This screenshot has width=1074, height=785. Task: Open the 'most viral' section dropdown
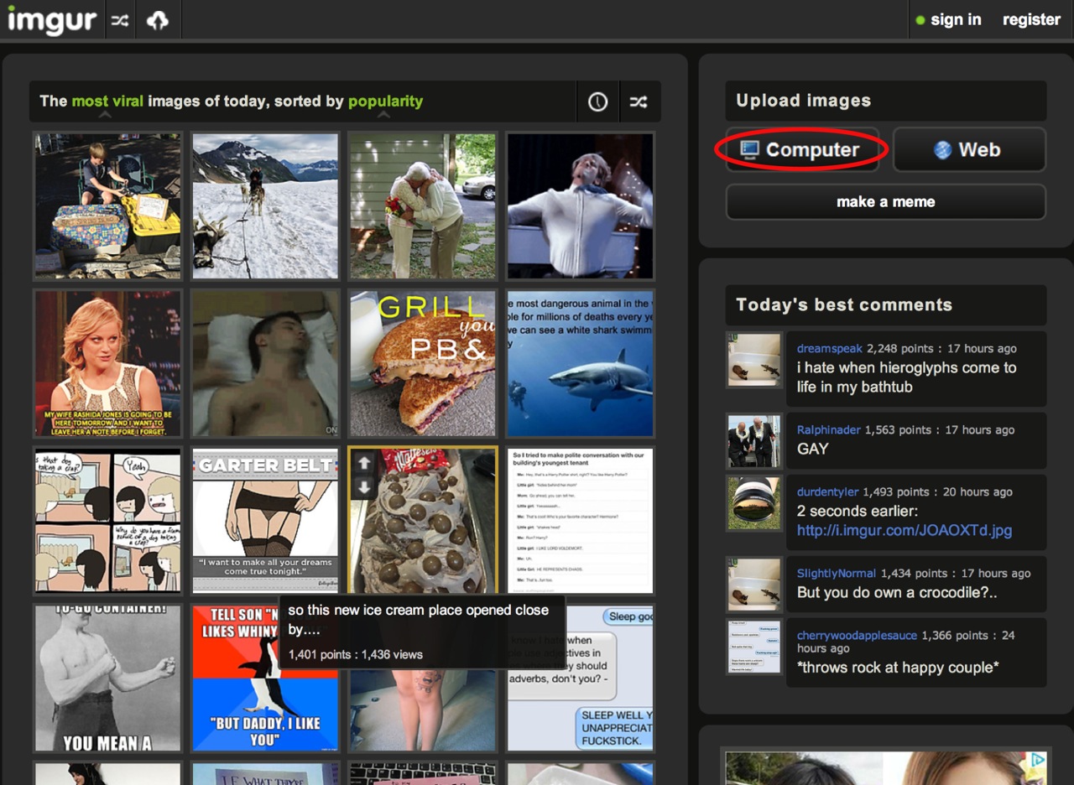point(102,101)
